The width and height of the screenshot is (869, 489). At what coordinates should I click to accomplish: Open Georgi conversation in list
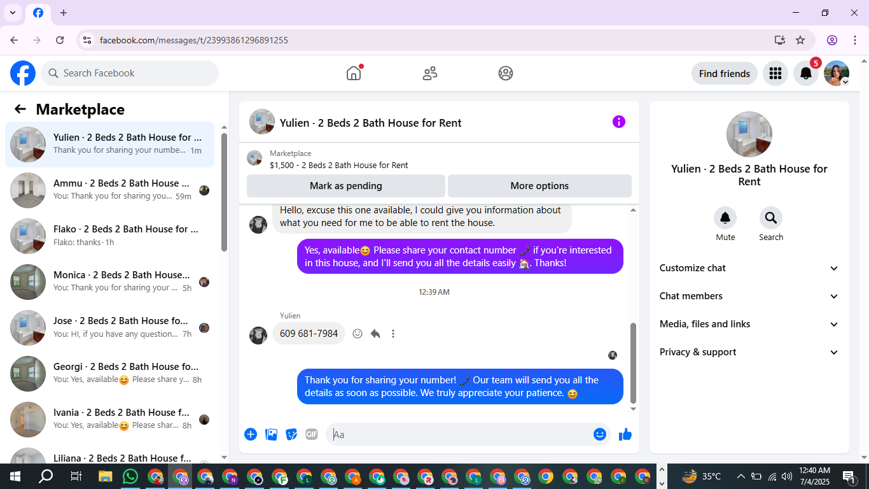tap(109, 374)
